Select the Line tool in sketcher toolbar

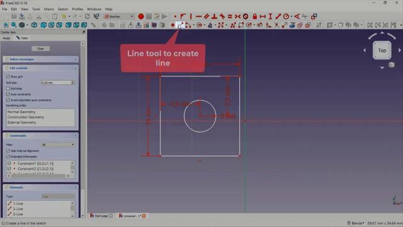[x=179, y=25]
